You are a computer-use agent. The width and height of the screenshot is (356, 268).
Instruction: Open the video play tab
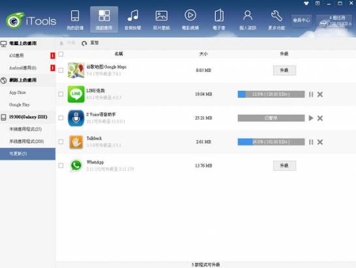[x=190, y=20]
